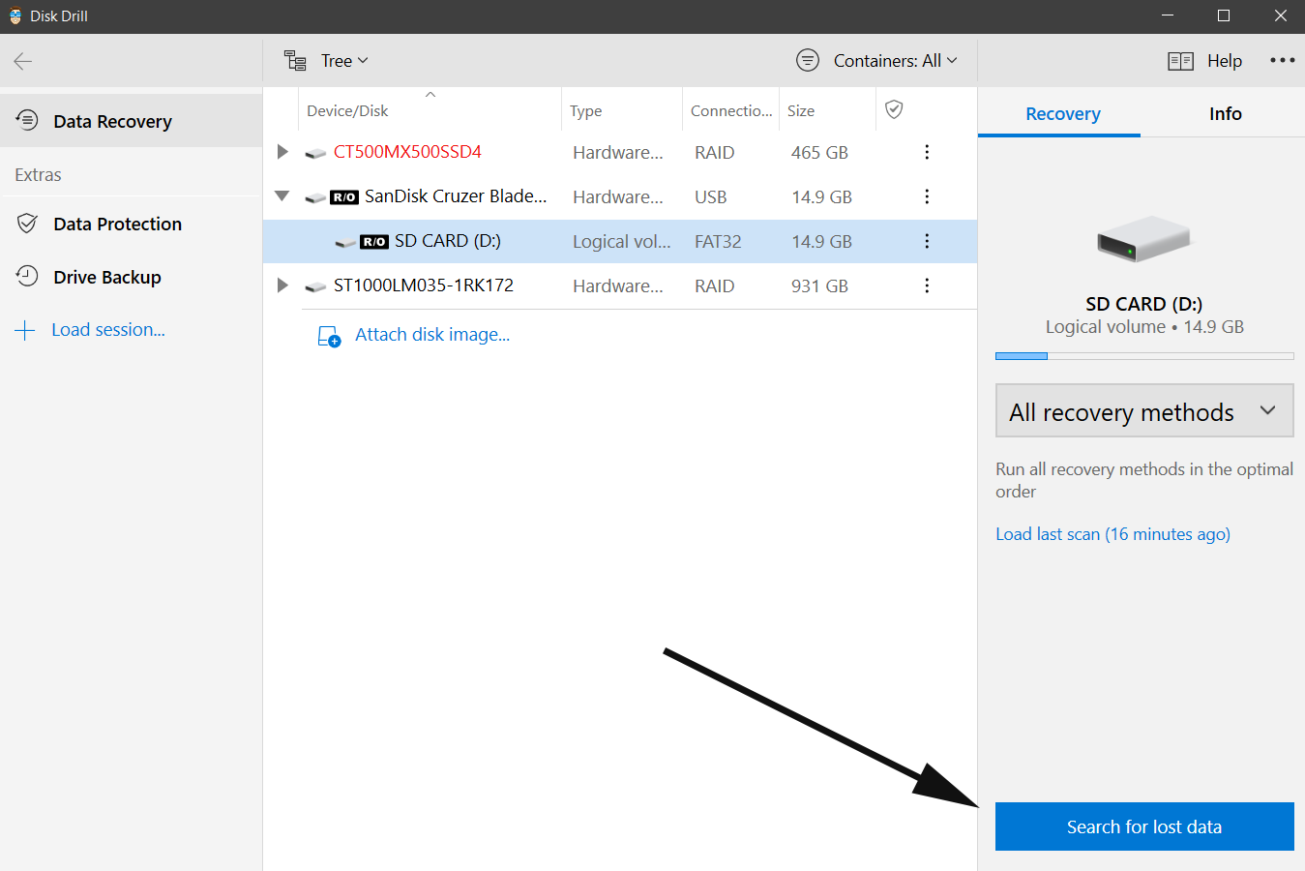This screenshot has width=1305, height=871.
Task: Click the Load session link
Action: [x=108, y=330]
